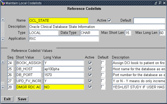Click down arrow of Codelist Values scrollbar

[3, 88]
